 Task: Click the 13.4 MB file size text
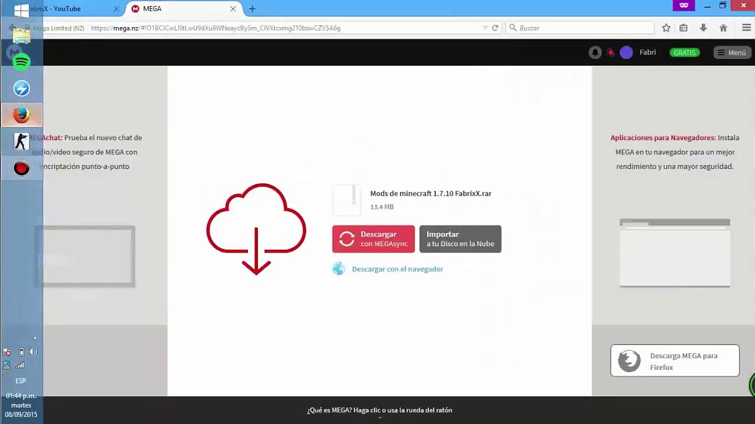click(382, 207)
